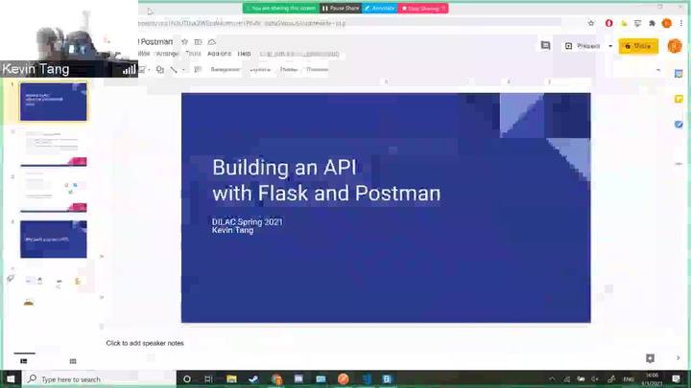Click the Windows taskbar search box

(99, 379)
